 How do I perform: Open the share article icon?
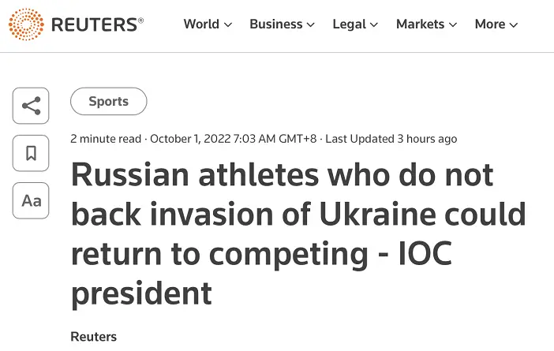click(x=31, y=106)
